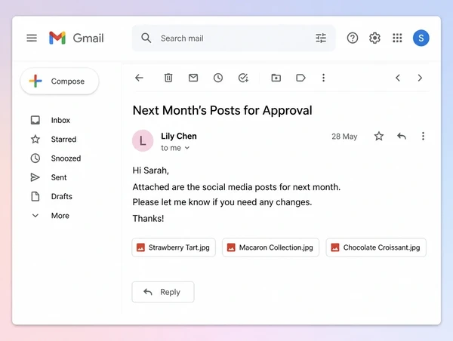Go back to inbox arrow

139,78
